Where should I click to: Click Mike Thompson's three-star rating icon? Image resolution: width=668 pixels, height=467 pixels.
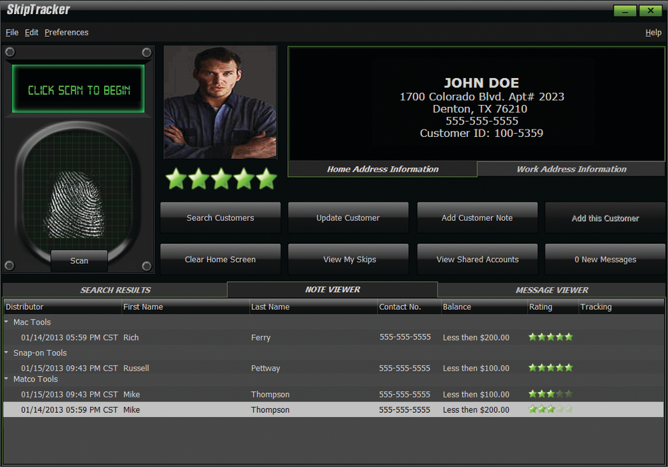click(550, 394)
